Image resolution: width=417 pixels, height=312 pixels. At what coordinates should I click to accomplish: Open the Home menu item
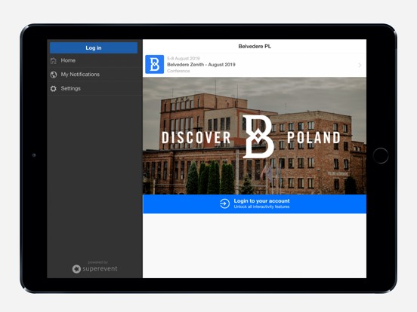[x=94, y=60]
